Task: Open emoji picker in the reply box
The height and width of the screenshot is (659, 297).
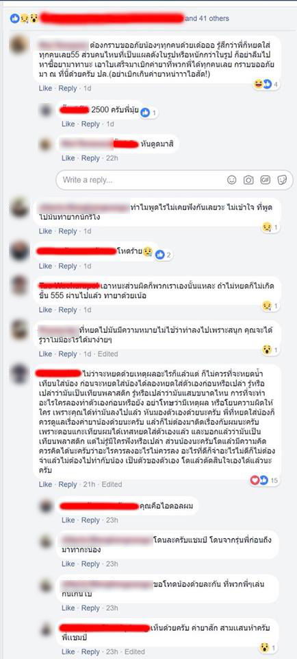Action: point(232,180)
